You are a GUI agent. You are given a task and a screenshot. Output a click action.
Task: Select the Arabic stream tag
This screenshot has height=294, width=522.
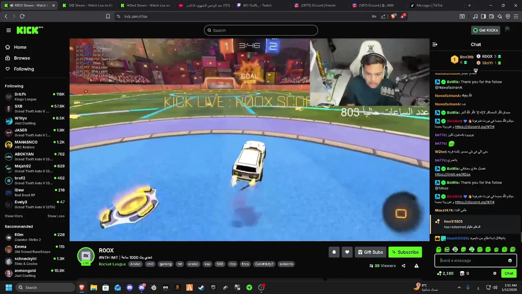click(135, 264)
